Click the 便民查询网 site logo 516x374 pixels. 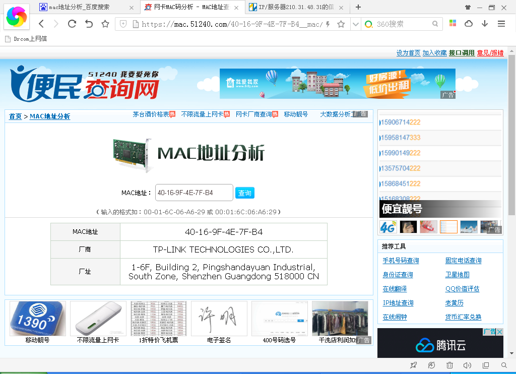85,84
